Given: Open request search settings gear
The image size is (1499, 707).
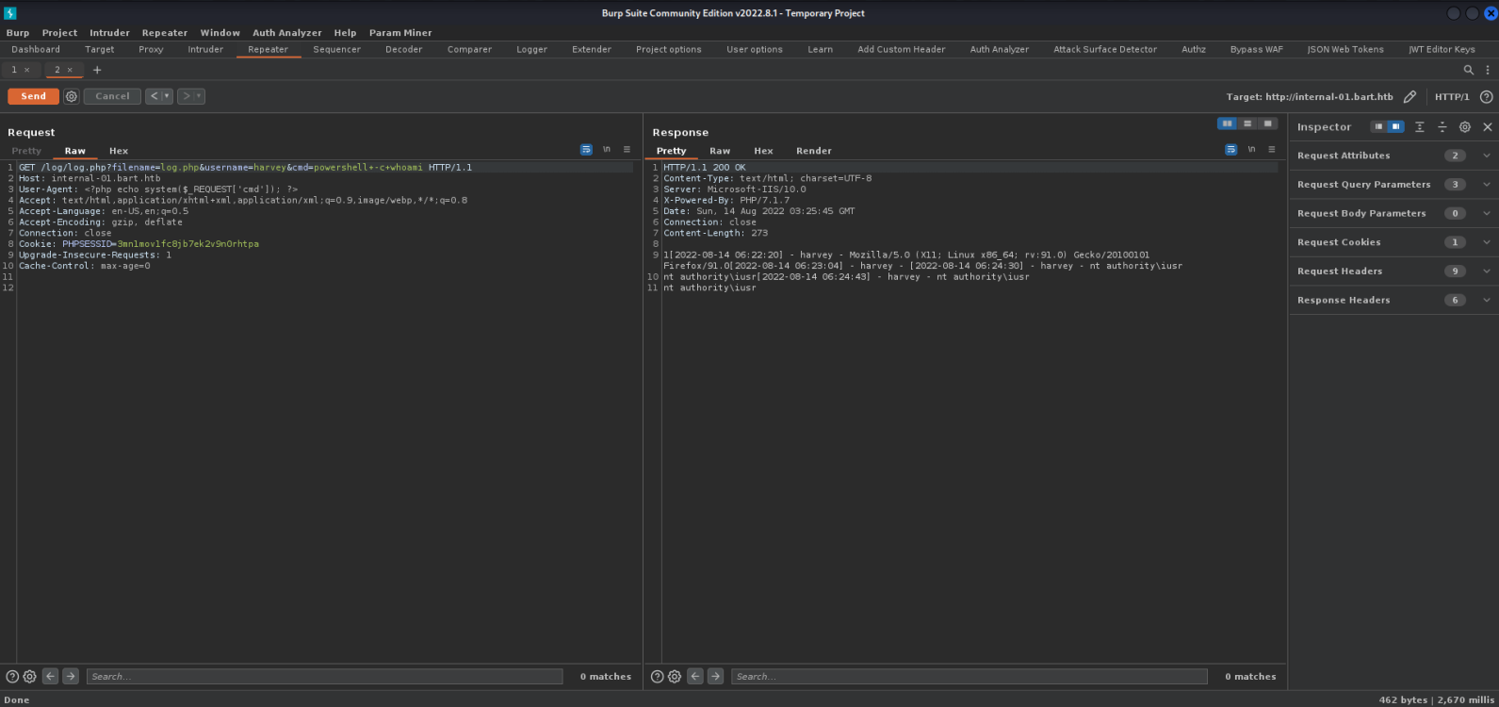Looking at the screenshot, I should 30,676.
